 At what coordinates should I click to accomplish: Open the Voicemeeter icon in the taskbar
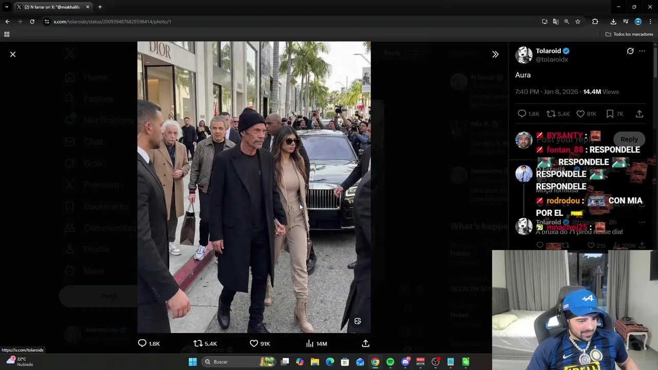tap(421, 362)
